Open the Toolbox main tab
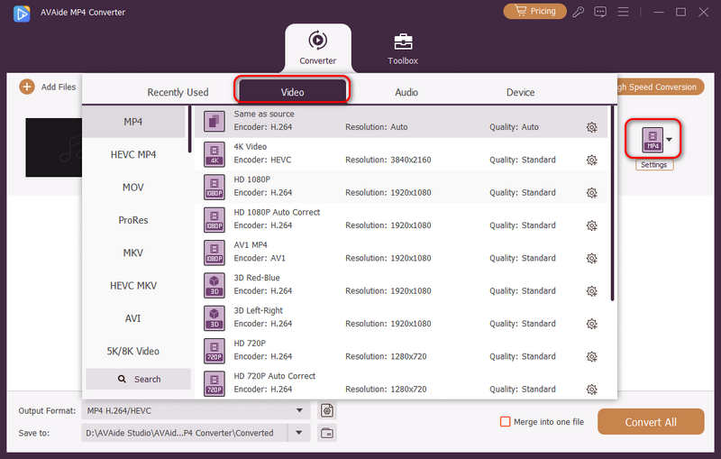The width and height of the screenshot is (721, 459). 403,49
